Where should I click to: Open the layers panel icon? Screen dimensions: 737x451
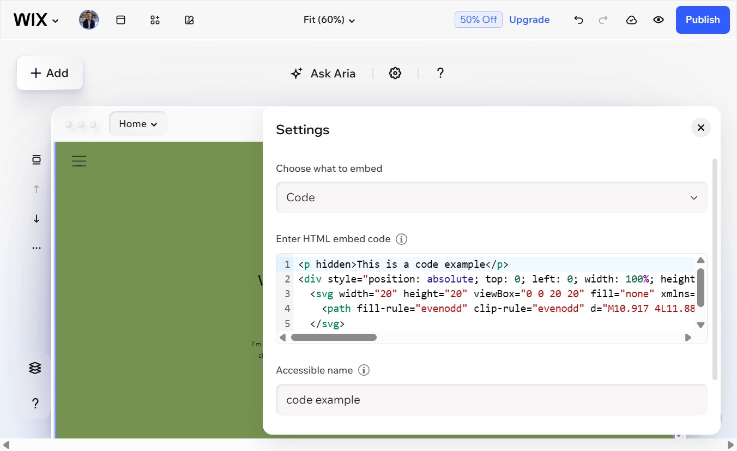point(35,368)
